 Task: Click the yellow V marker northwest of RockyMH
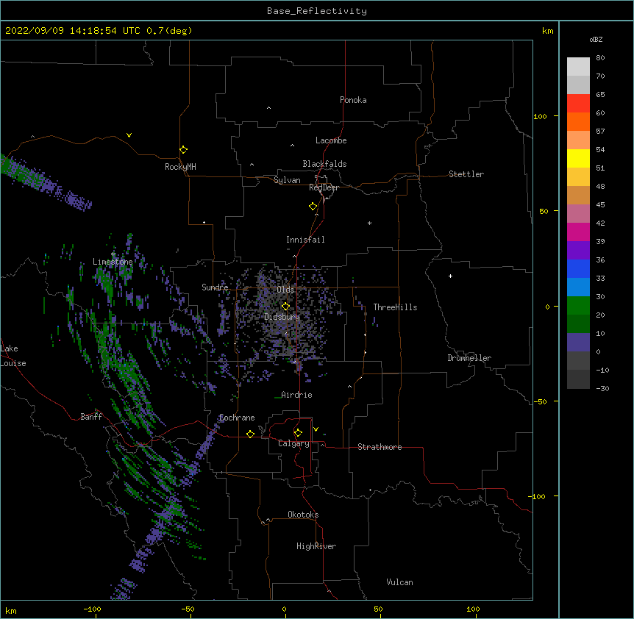tap(129, 135)
